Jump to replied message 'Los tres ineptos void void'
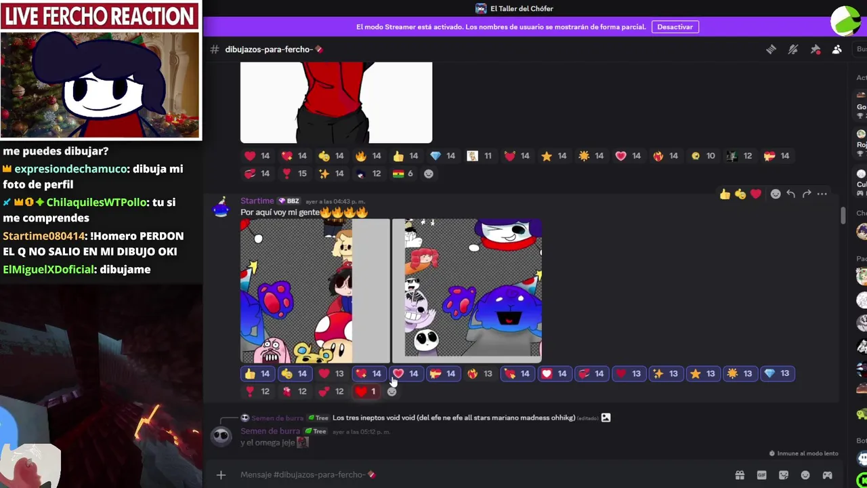Image resolution: width=867 pixels, height=488 pixels. [454, 418]
